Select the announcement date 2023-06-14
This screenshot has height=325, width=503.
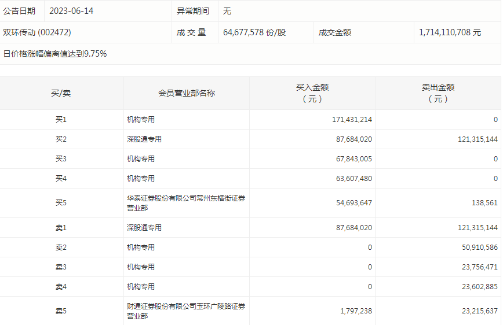[x=71, y=11]
